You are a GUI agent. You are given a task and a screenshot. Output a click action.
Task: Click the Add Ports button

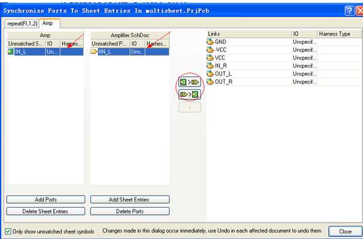[x=46, y=199]
